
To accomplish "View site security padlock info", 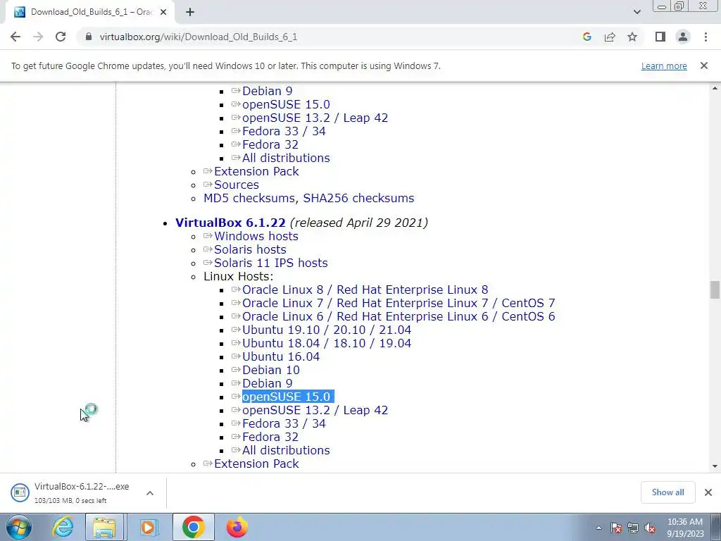I will (89, 37).
